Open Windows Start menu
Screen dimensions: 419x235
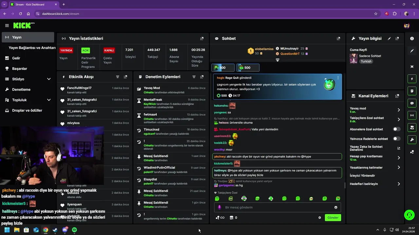pos(7,230)
